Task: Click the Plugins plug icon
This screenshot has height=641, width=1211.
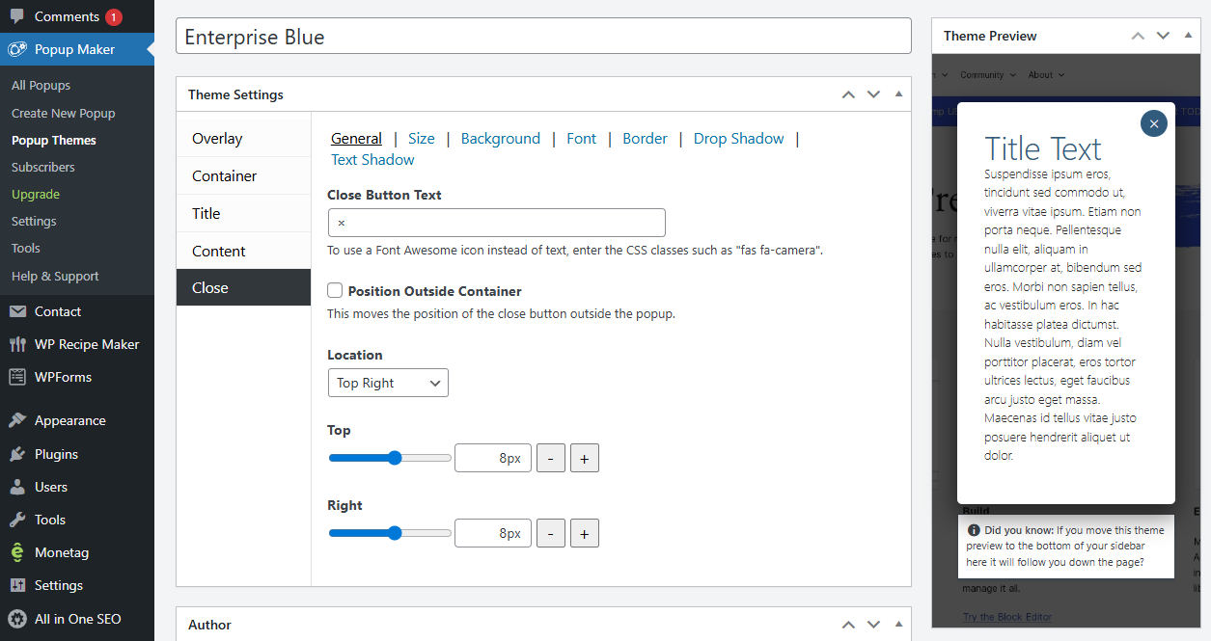Action: (17, 454)
